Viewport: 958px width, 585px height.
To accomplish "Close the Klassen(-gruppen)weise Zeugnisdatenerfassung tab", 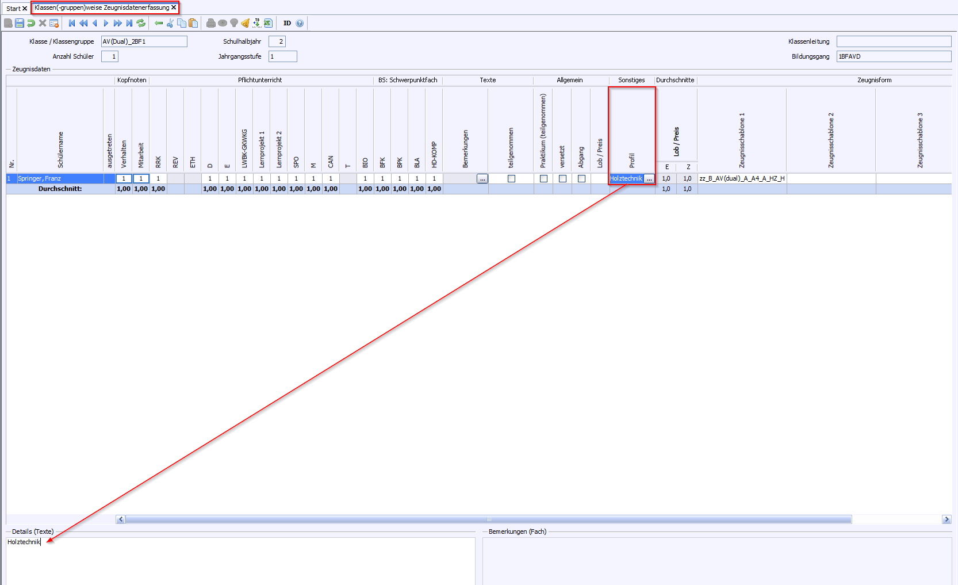I will coord(174,7).
